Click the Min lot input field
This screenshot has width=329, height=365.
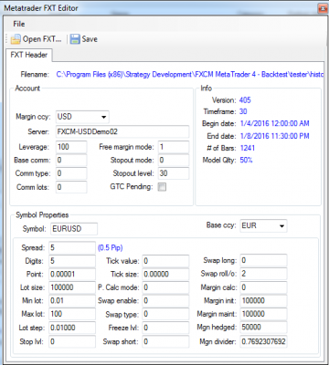(72, 301)
